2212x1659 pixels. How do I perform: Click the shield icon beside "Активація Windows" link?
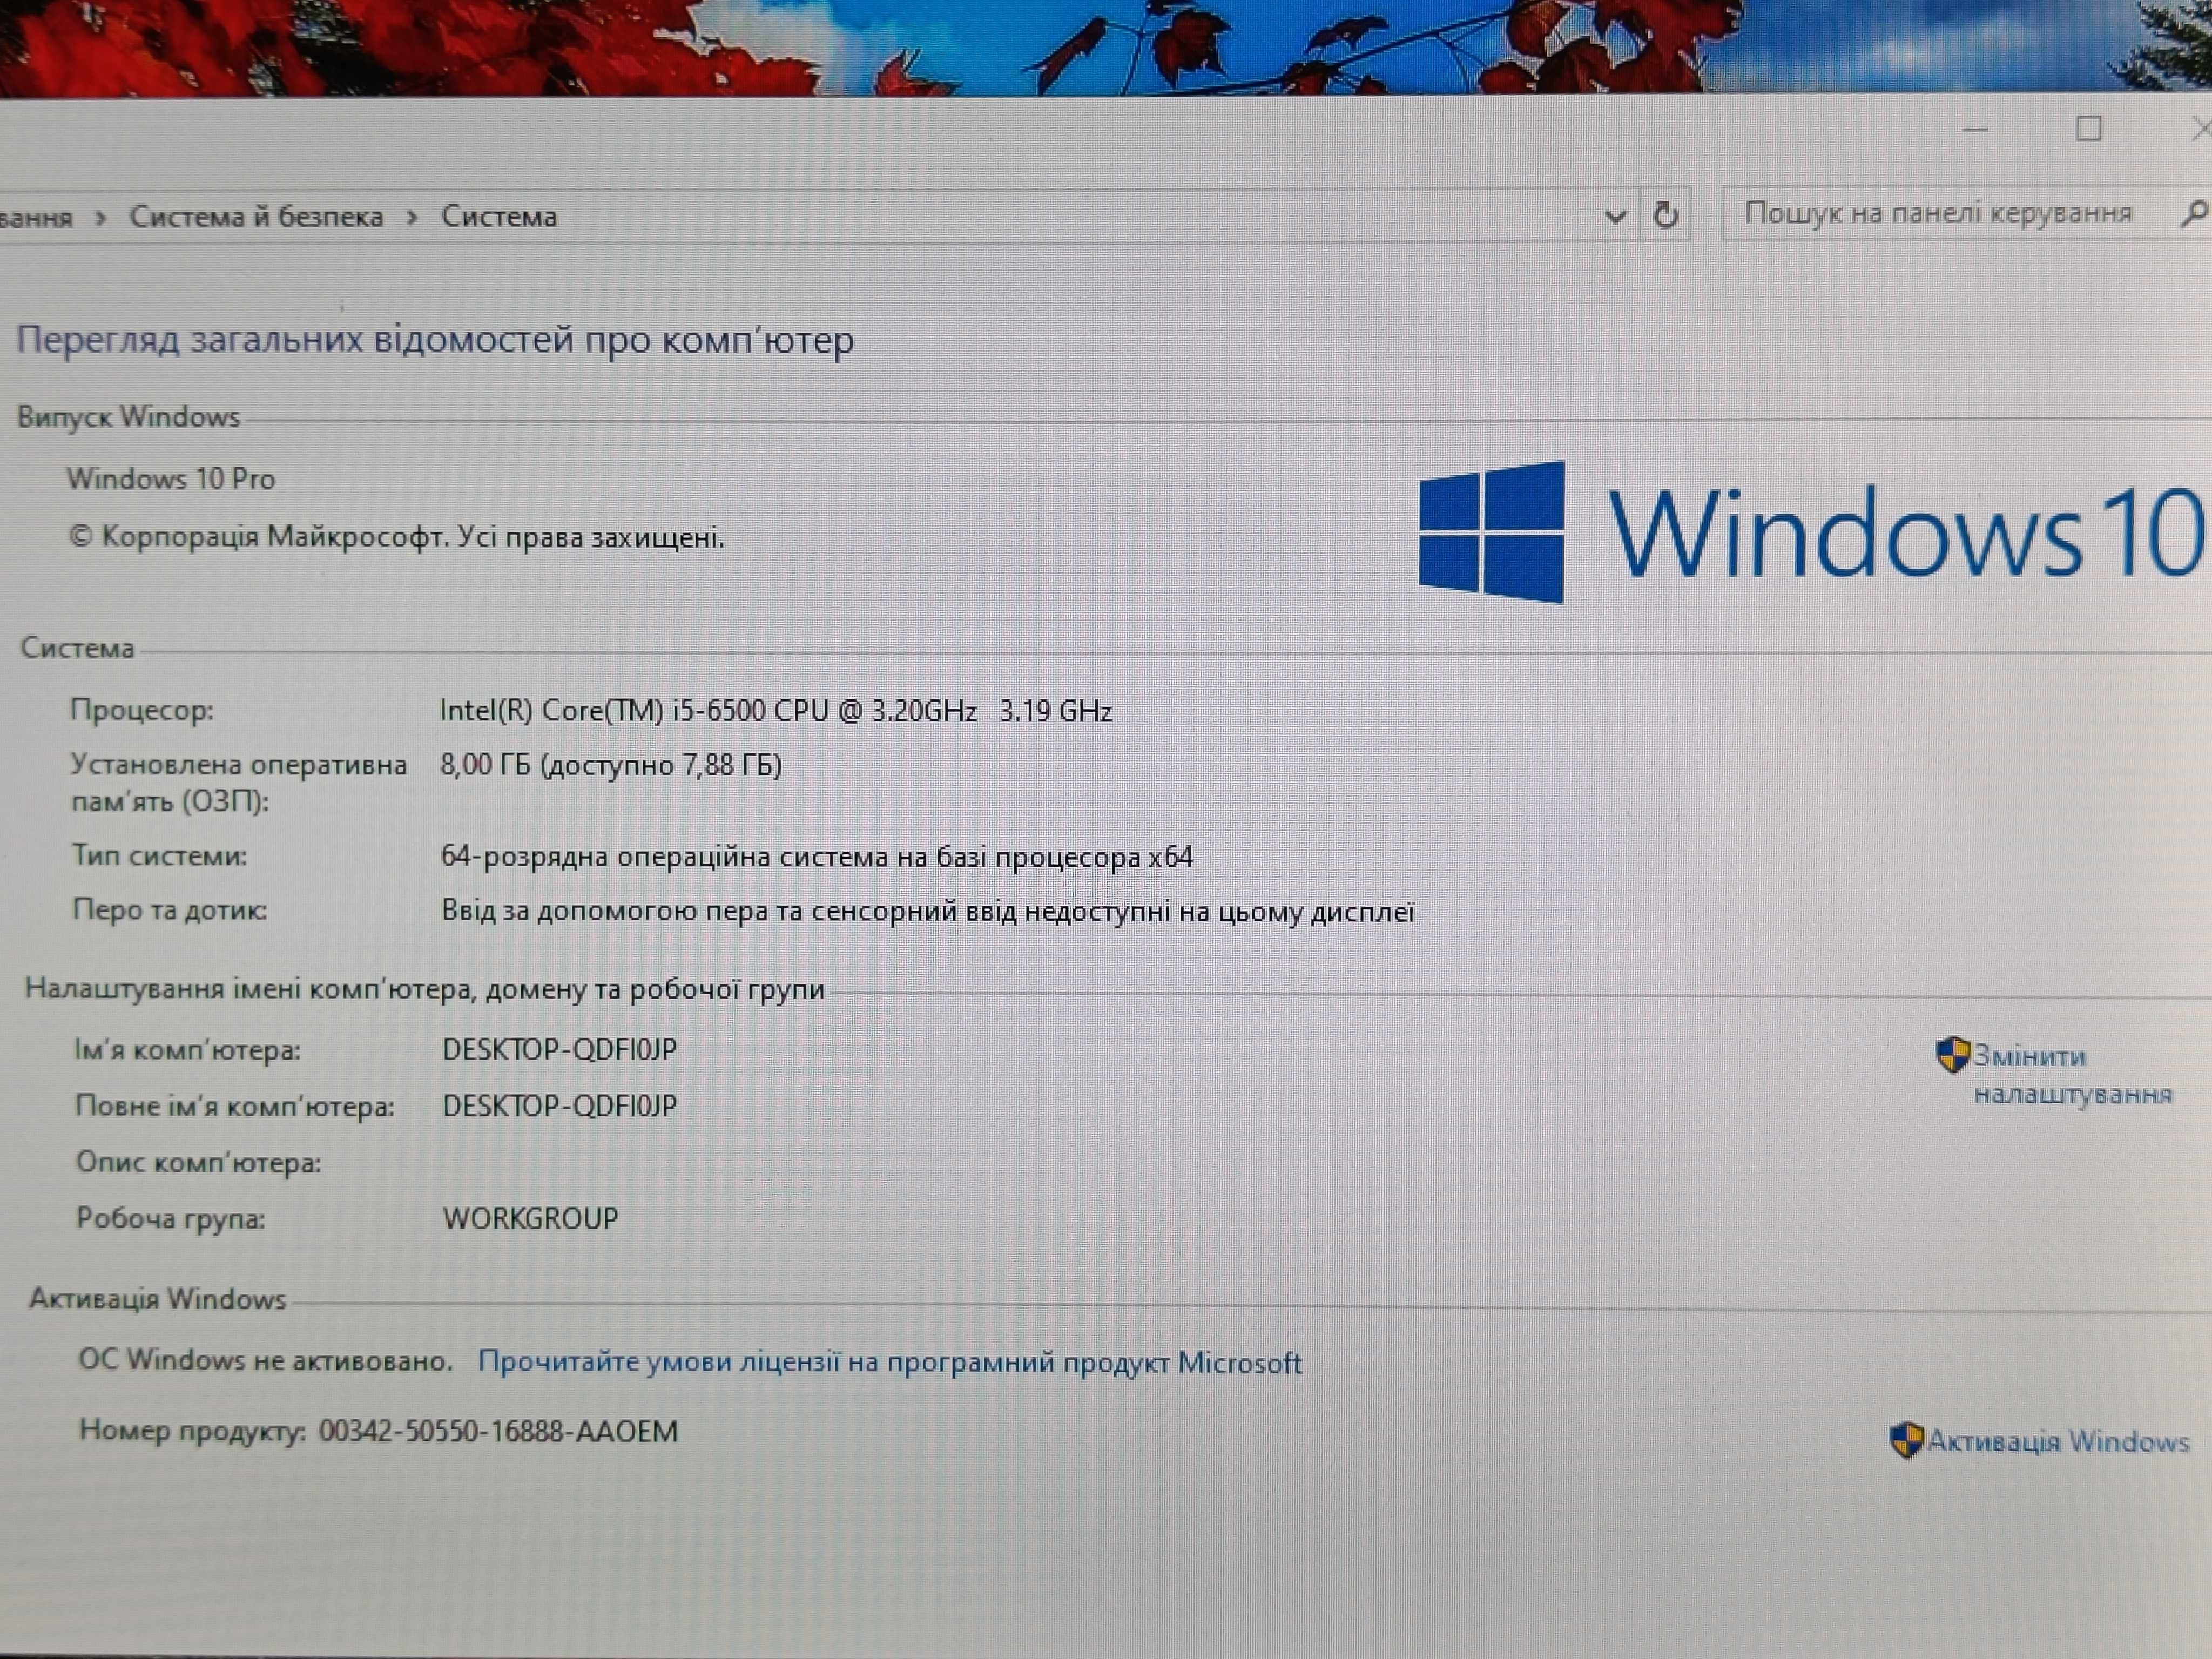tap(1906, 1440)
